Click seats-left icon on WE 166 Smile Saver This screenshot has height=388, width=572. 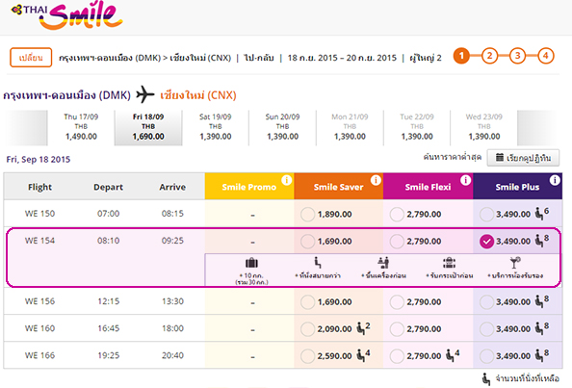click(360, 355)
